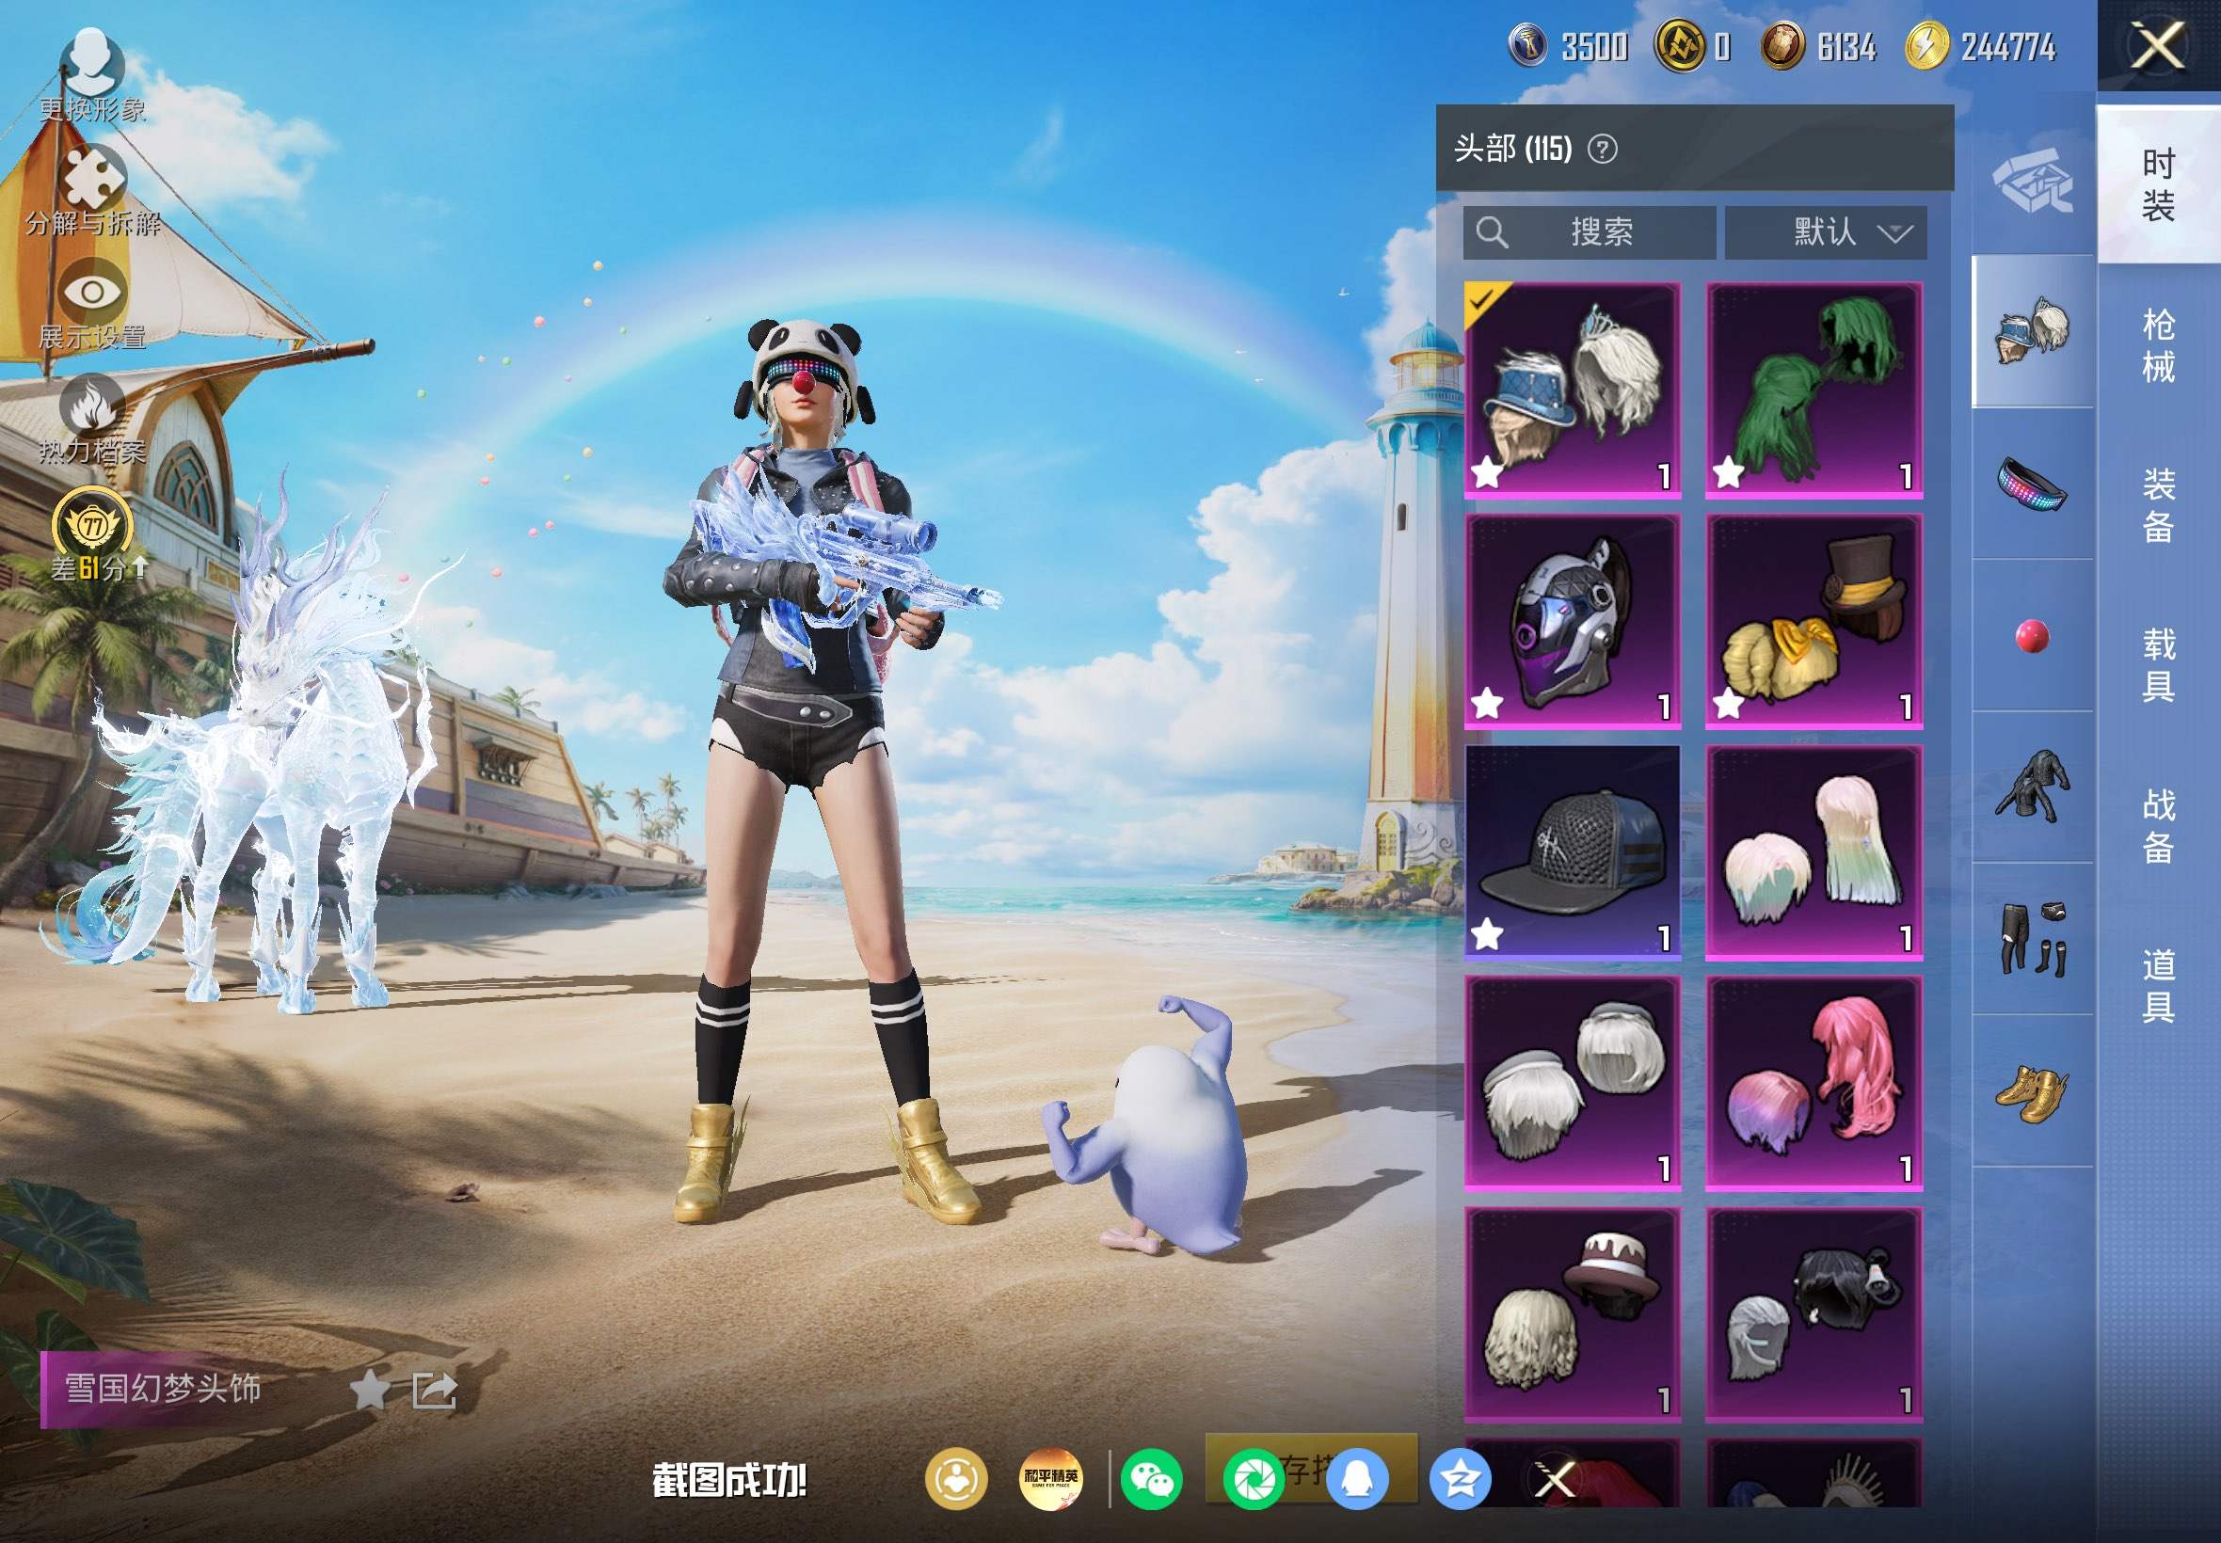Viewport: 2221px width, 1543px height.
Task: Click the 搜索 search field
Action: 1589,232
